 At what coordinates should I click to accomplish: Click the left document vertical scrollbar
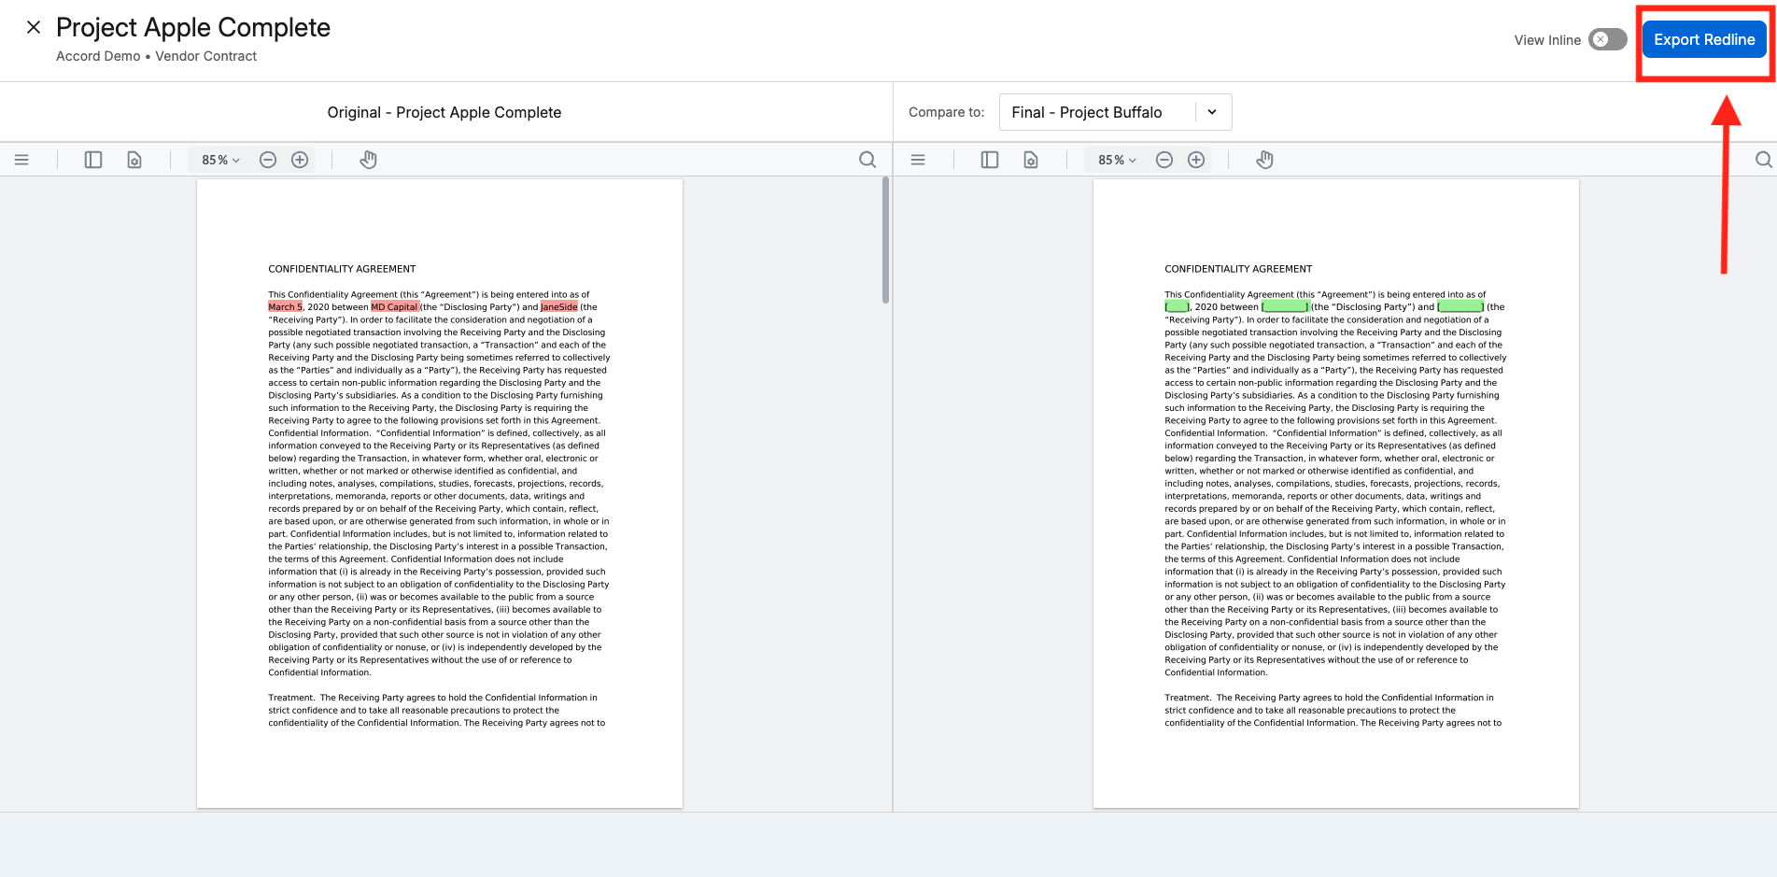tap(885, 240)
